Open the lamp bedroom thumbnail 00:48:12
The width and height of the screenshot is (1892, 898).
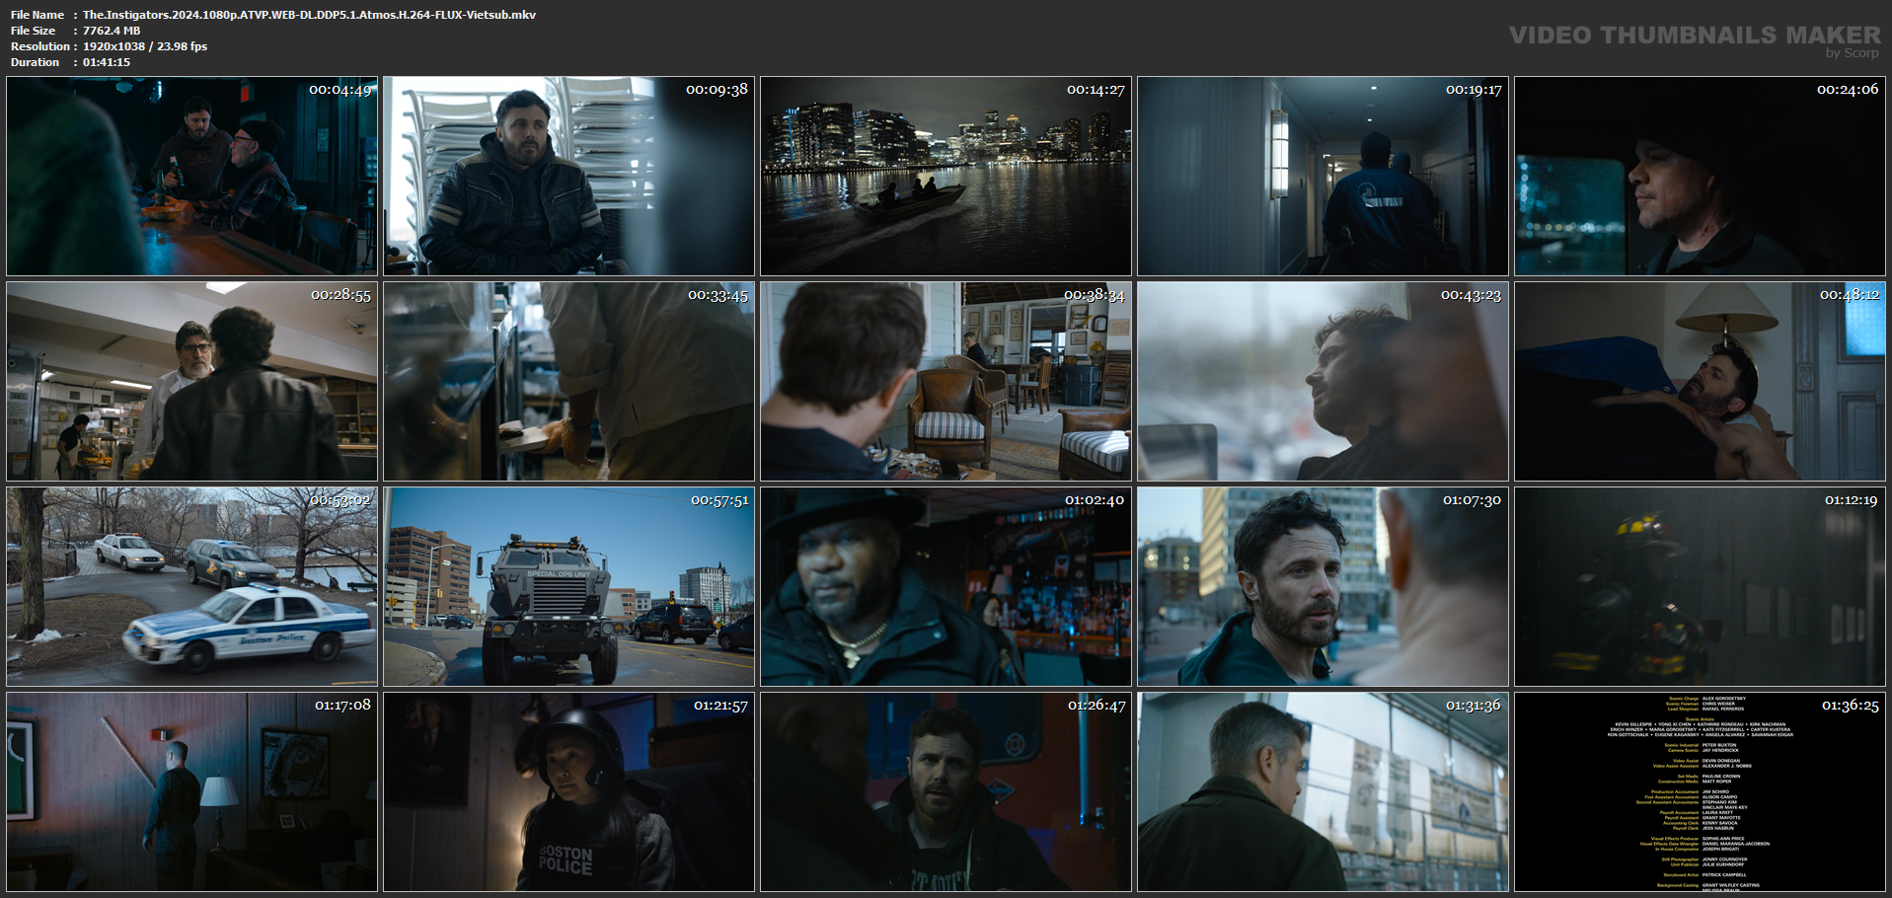point(1701,381)
